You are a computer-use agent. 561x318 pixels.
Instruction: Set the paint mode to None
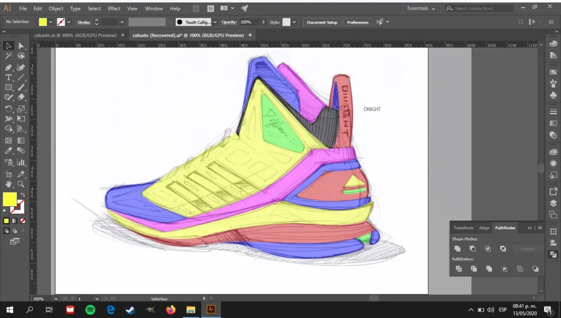click(21, 221)
